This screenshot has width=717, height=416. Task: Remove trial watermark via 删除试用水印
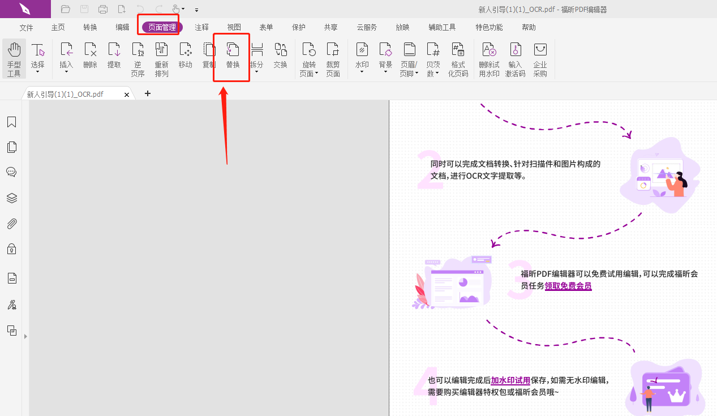(488, 59)
